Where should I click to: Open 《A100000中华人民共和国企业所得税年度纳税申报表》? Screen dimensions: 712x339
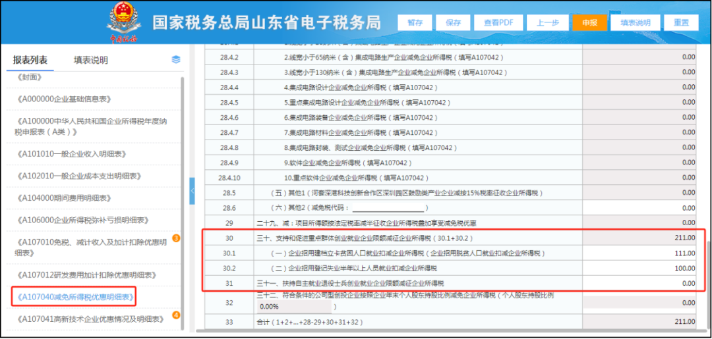click(91, 126)
